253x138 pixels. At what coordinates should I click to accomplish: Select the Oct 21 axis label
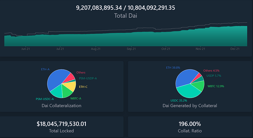pos(166,49)
